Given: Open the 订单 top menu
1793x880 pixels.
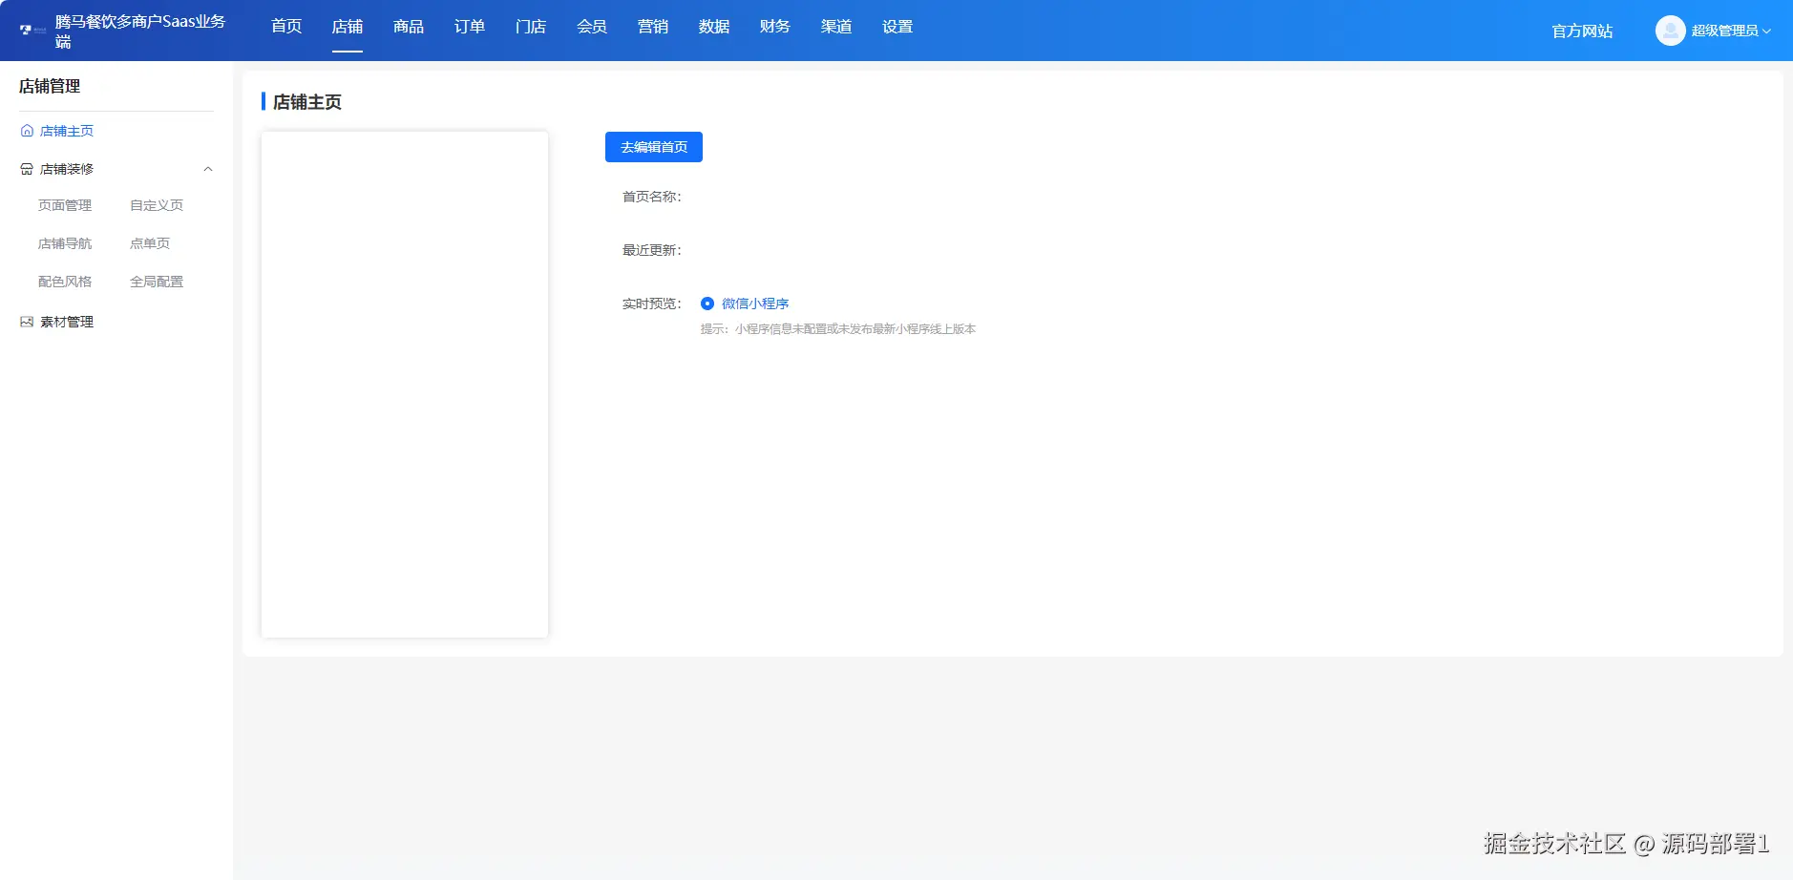Looking at the screenshot, I should (470, 27).
